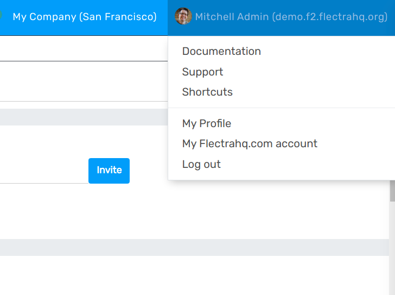Open My Flectrahq.com account
395x295 pixels.
250,143
